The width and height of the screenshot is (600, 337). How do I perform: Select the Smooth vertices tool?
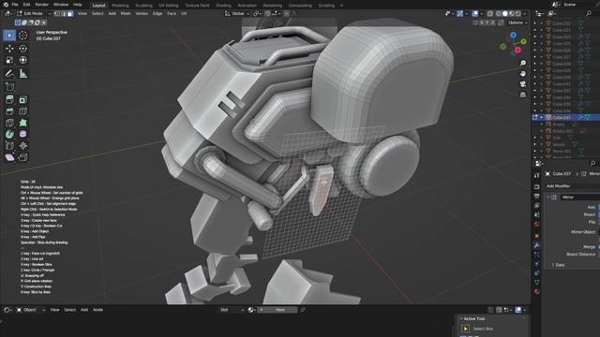[22, 135]
